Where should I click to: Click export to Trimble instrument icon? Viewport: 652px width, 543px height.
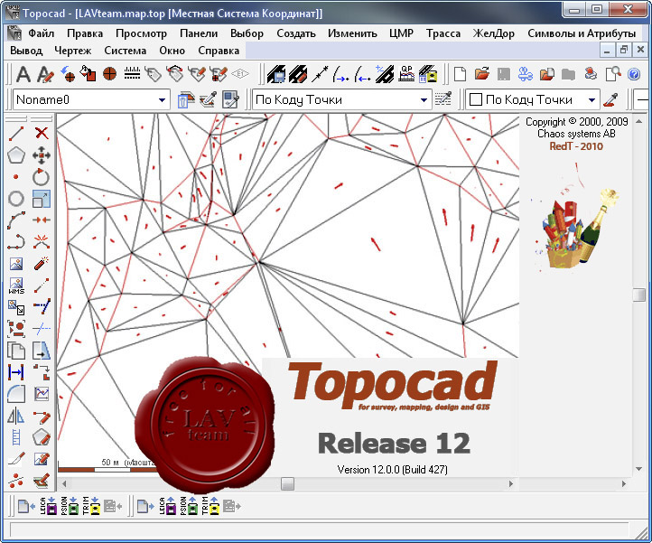(212, 506)
